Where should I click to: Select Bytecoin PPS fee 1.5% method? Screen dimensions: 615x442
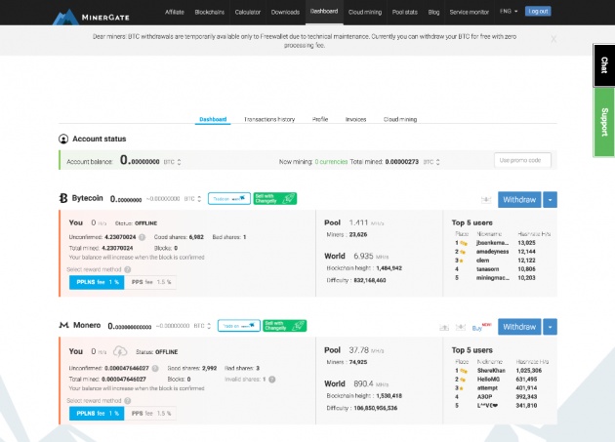tap(150, 282)
